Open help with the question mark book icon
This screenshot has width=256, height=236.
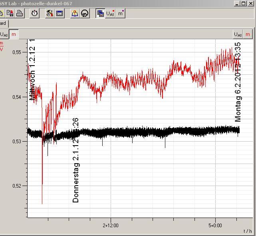pos(75,13)
